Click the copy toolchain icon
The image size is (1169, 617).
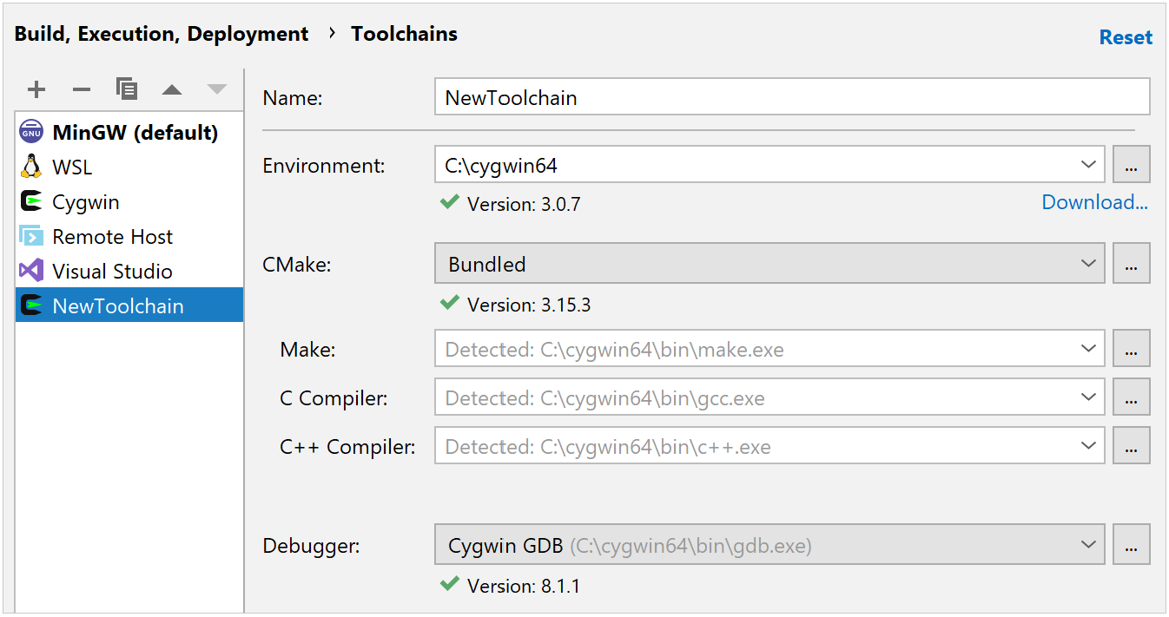tap(127, 89)
